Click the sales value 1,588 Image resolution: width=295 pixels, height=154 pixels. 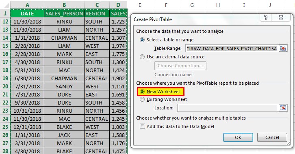pos(118,135)
